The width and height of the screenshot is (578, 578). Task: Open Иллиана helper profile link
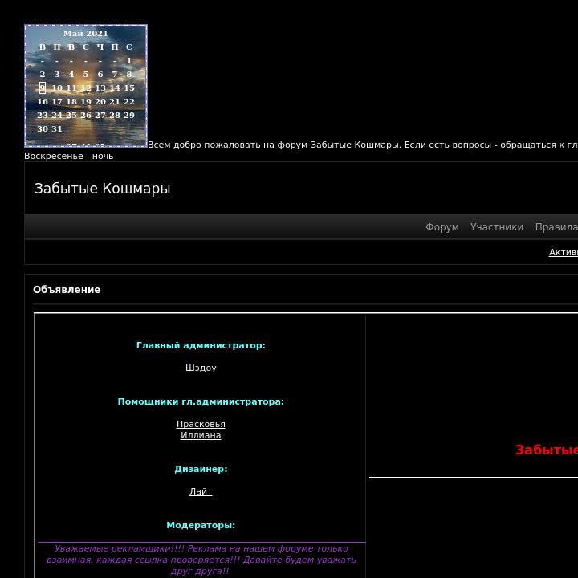tap(201, 435)
